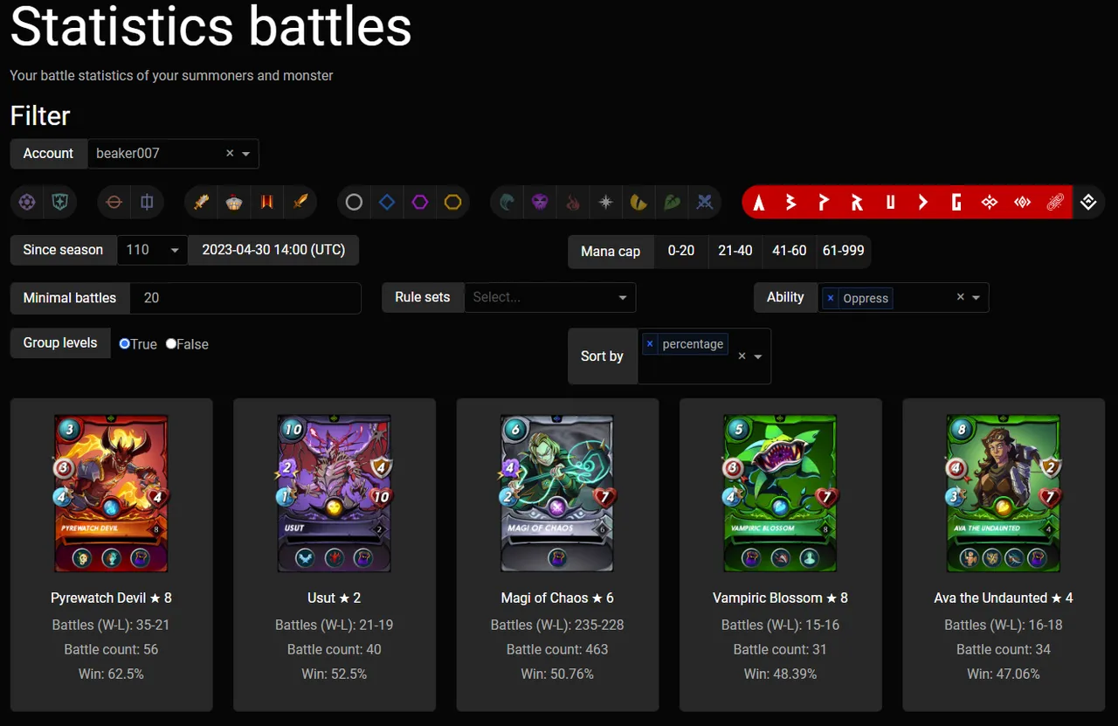This screenshot has height=726, width=1118.
Task: Open the Magi of Chaos card image
Action: point(557,494)
